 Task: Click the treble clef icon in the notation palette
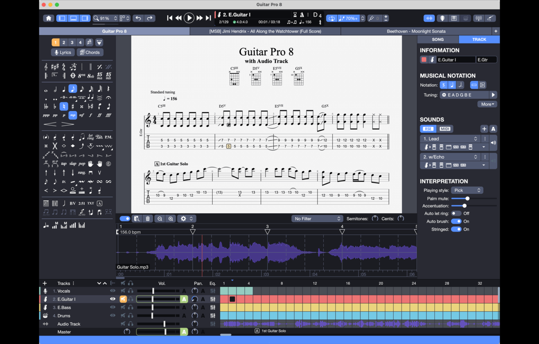(x=46, y=67)
